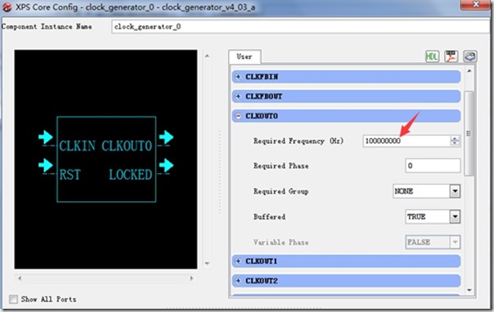Click the LOCKED port label in diagram

pos(130,174)
